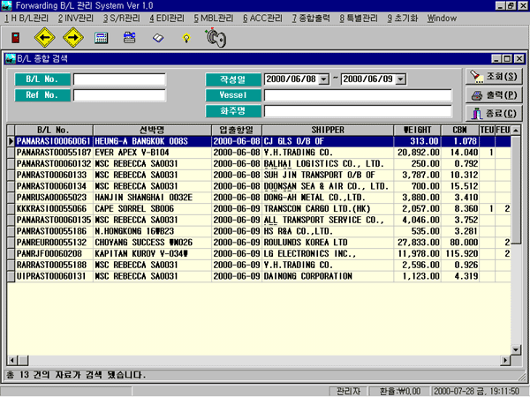
Task: Click the Ref No. input field
Action: tap(119, 95)
